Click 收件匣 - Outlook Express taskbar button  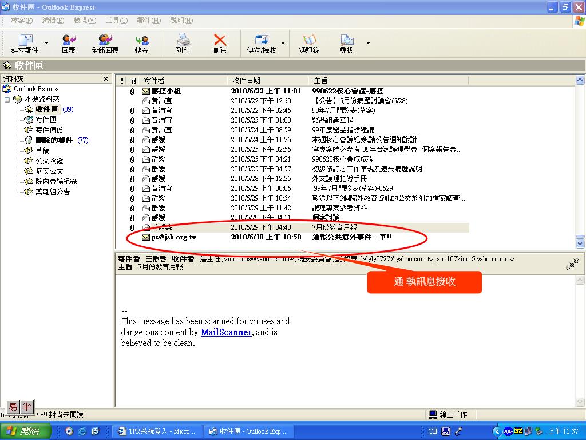click(248, 431)
